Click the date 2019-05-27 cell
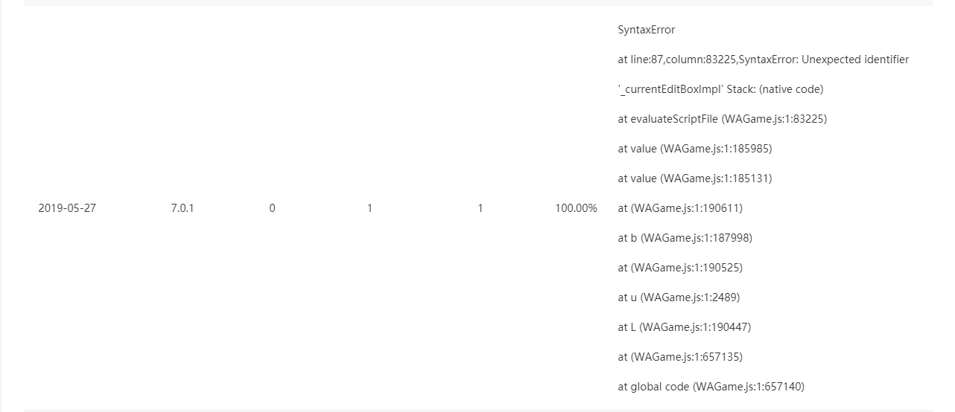Screen dimensions: 955x412 point(67,208)
